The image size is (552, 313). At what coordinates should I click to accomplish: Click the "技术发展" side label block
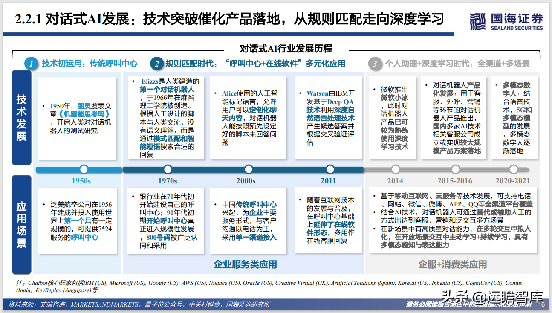tap(22, 118)
